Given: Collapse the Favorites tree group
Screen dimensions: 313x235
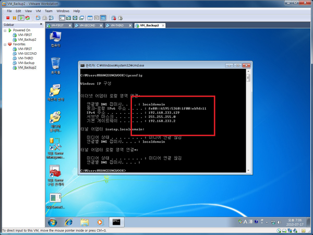Looking at the screenshot, I should [5, 44].
